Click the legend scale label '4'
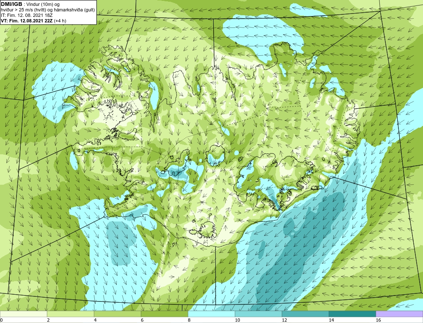 (x=95, y=320)
